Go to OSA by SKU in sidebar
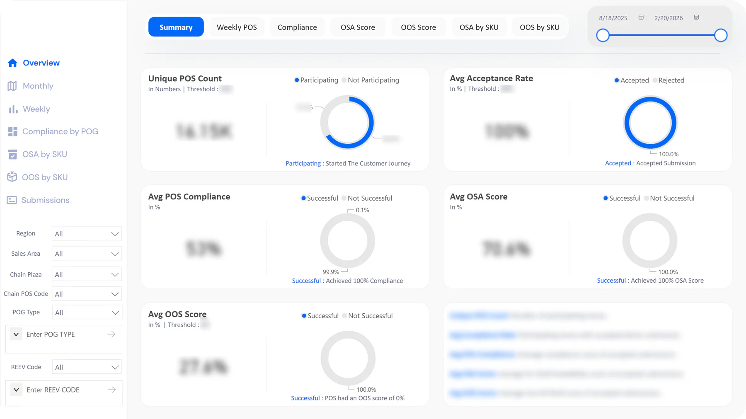 coord(45,155)
